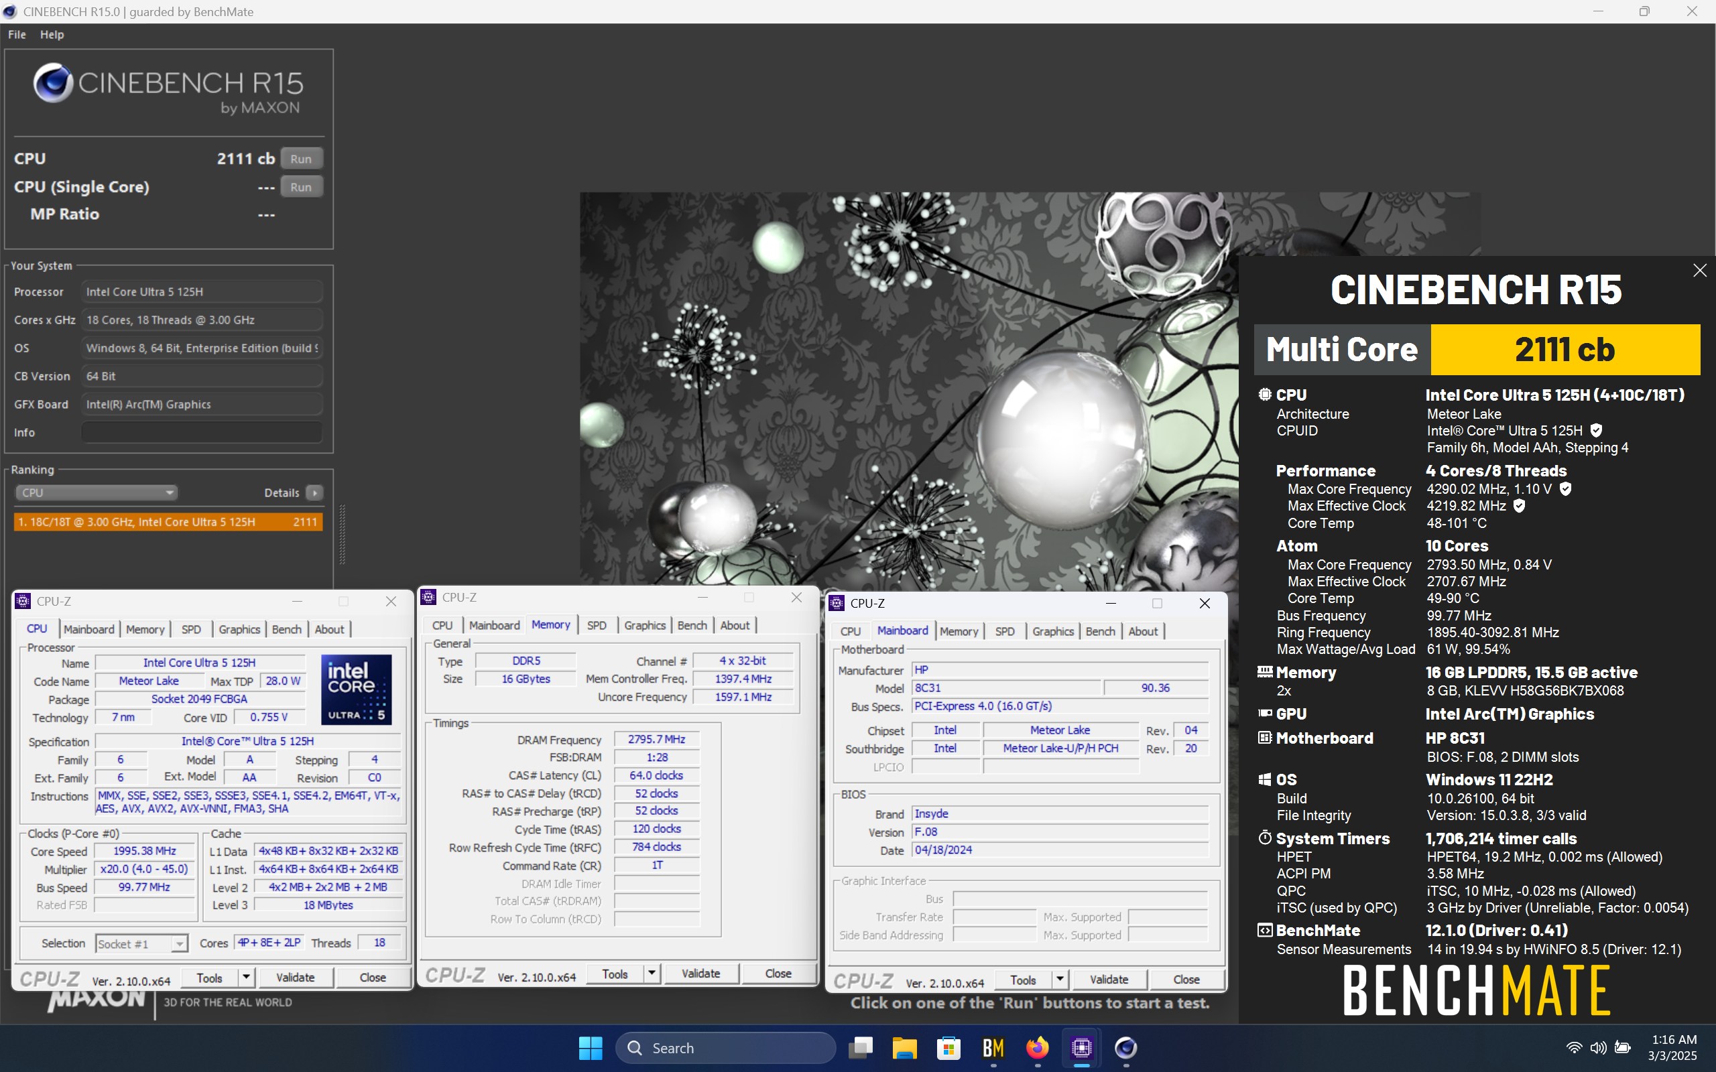Click shield icon beside Max Effective Clock

coord(1519,505)
